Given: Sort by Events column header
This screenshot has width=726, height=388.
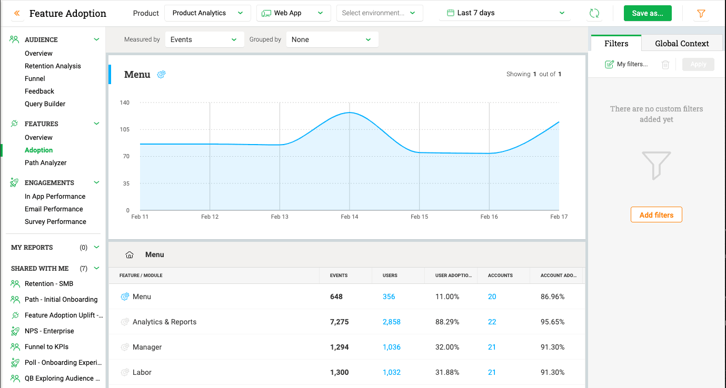Looking at the screenshot, I should click(339, 275).
